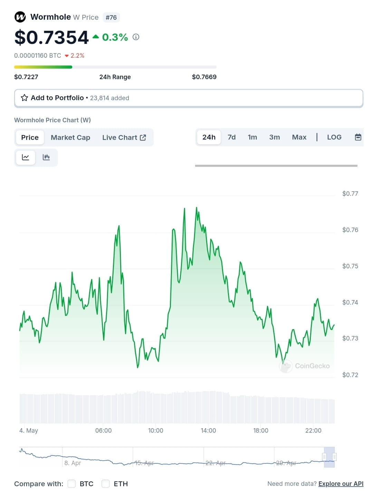The height and width of the screenshot is (491, 373).
Task: Select the 7d timeframe
Action: click(231, 137)
